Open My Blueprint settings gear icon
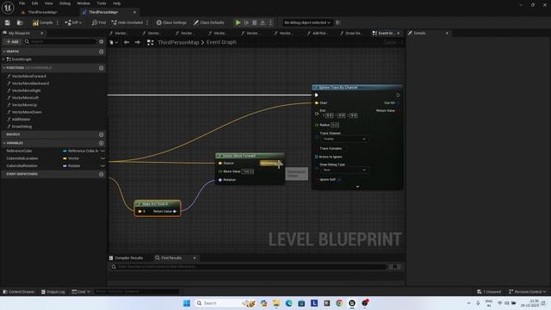 (x=102, y=41)
